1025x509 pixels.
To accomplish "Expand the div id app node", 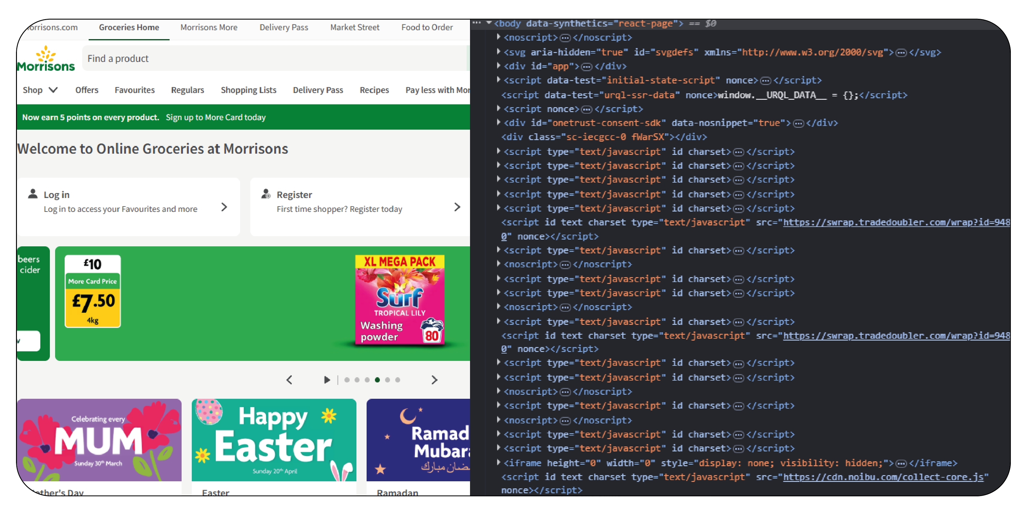I will tap(498, 66).
